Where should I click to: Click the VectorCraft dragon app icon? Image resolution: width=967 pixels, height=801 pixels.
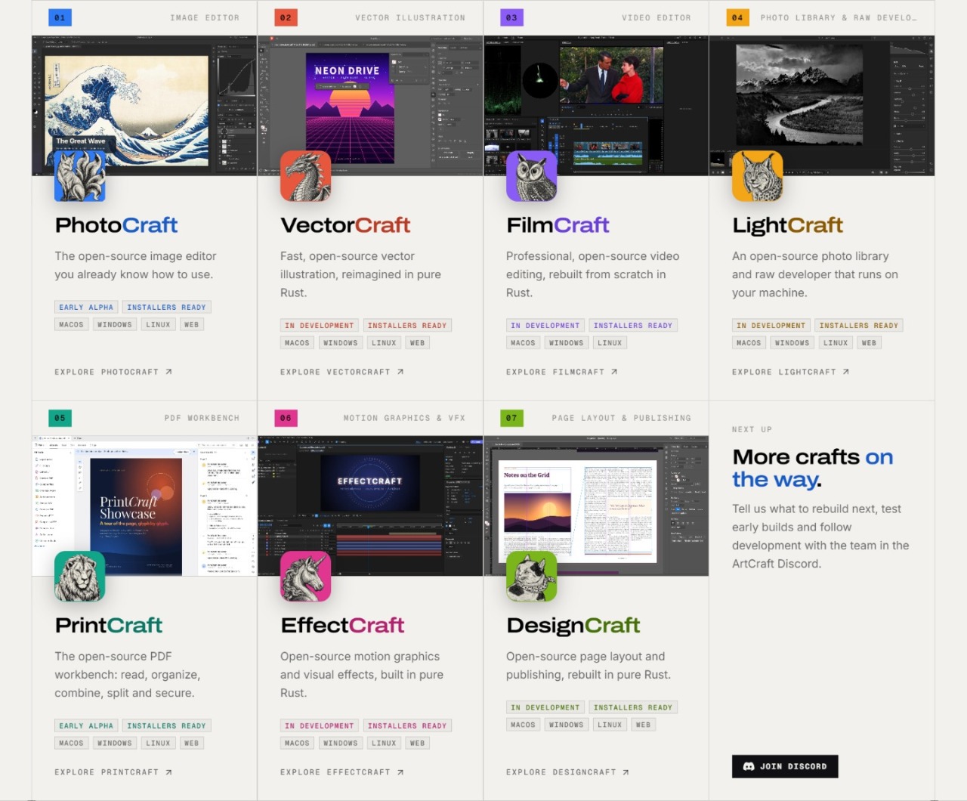[305, 176]
